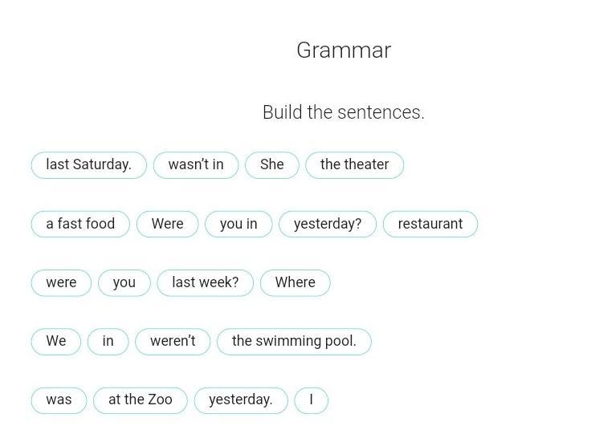Select 'the swimming pool.' chip
Image resolution: width=591 pixels, height=442 pixels.
295,342
